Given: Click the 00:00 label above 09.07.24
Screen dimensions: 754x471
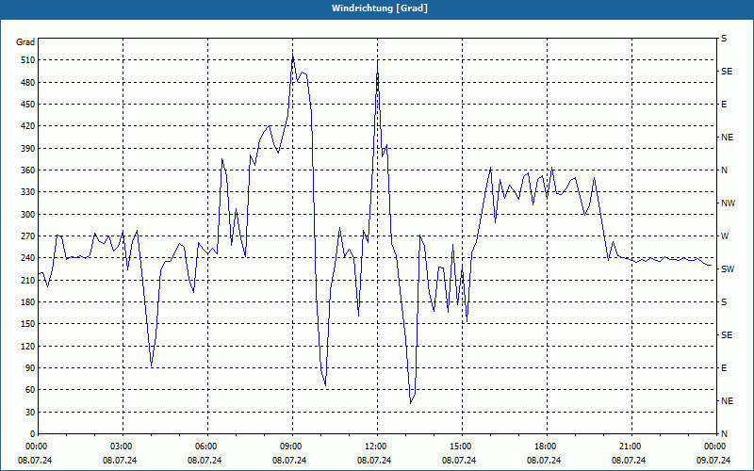Looking at the screenshot, I should click(715, 446).
